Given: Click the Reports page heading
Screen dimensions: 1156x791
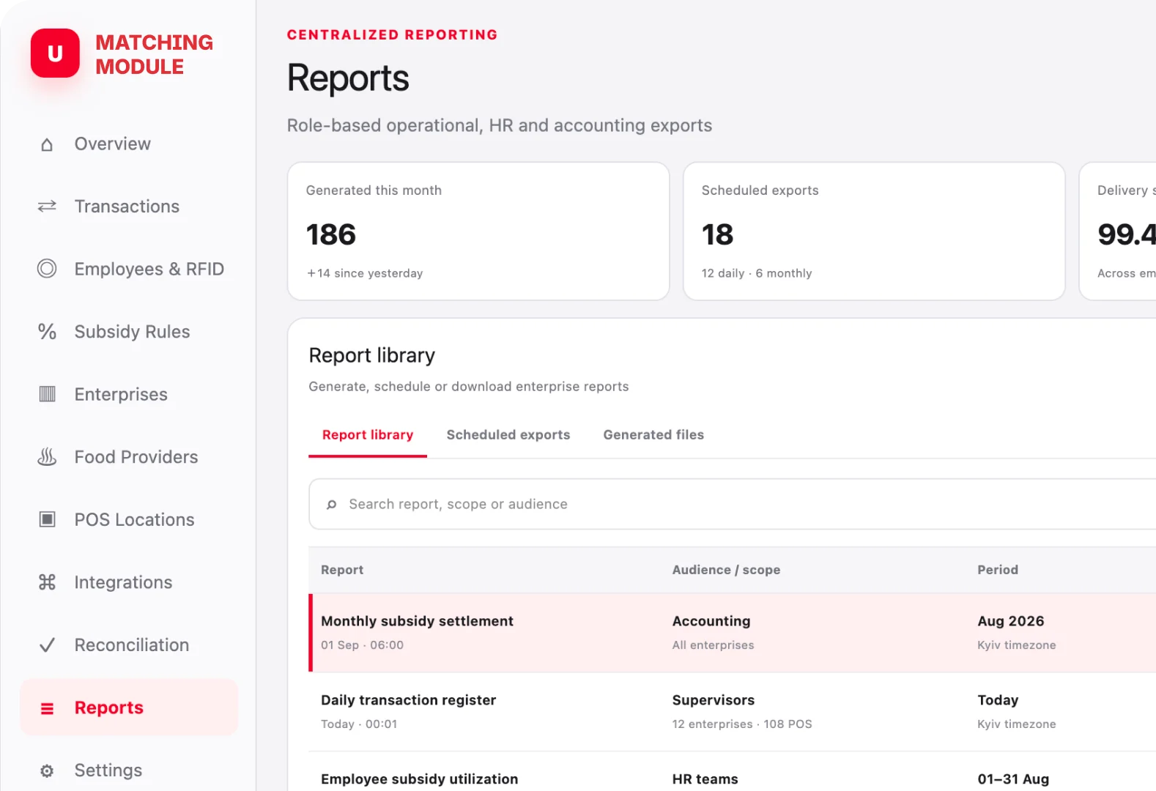Looking at the screenshot, I should pos(348,78).
